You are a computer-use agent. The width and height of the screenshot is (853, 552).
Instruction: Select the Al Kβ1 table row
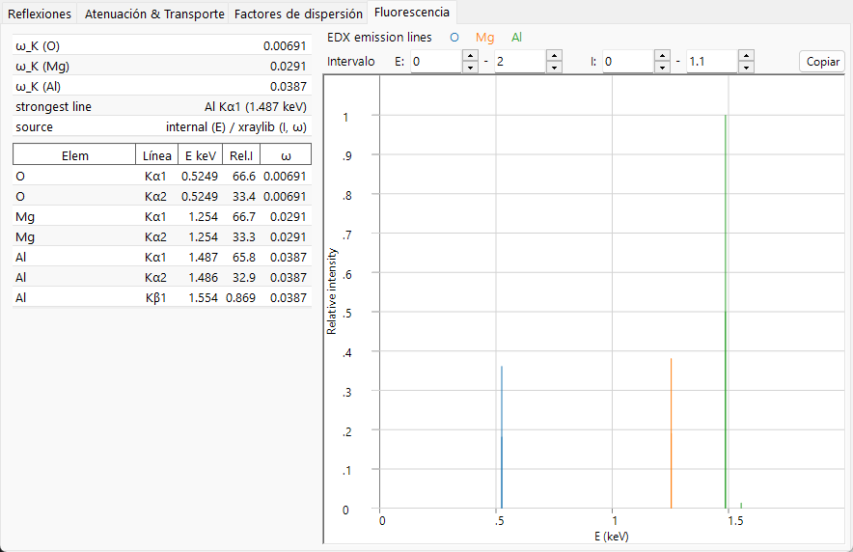[x=162, y=297]
